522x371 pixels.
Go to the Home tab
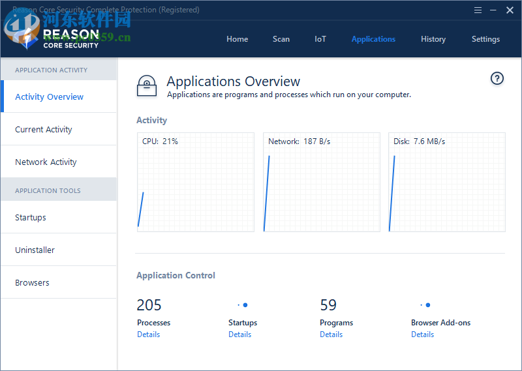pos(237,39)
